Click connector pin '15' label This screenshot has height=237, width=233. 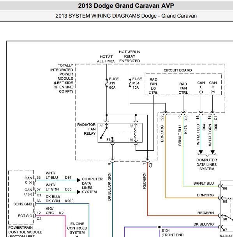[198, 117]
